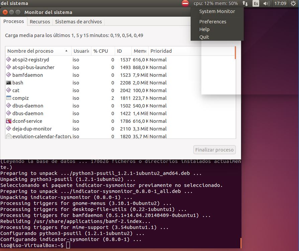
Task: Open System Monitor from the indicator menu
Action: 217,11
